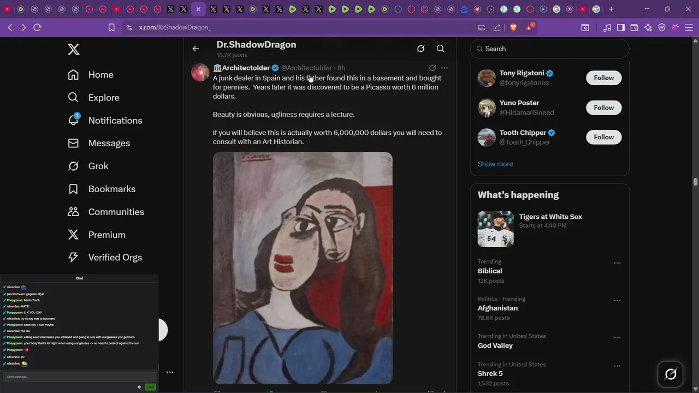Open the Afghanistan trending topic

[x=497, y=308]
